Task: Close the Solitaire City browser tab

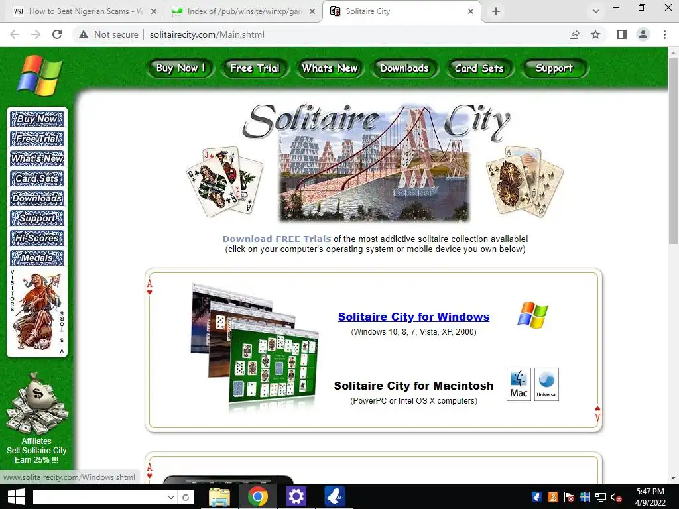Action: [471, 11]
